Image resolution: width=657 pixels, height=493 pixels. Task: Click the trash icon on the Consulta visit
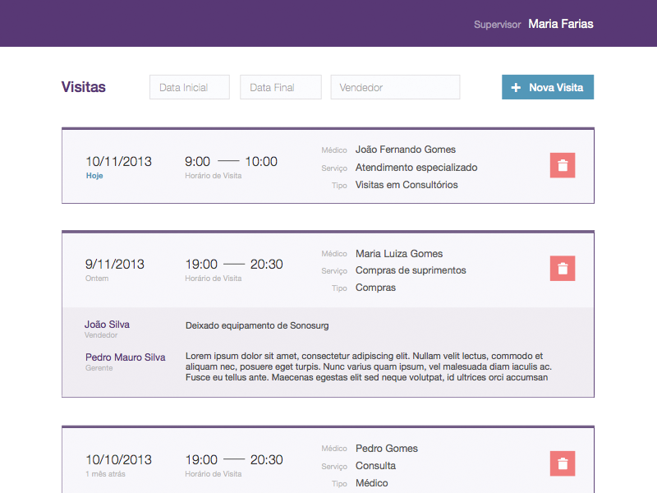point(562,463)
